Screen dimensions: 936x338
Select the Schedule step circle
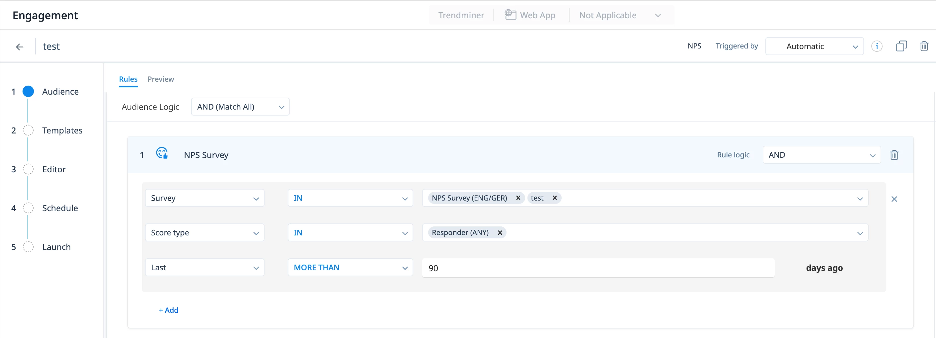(28, 208)
